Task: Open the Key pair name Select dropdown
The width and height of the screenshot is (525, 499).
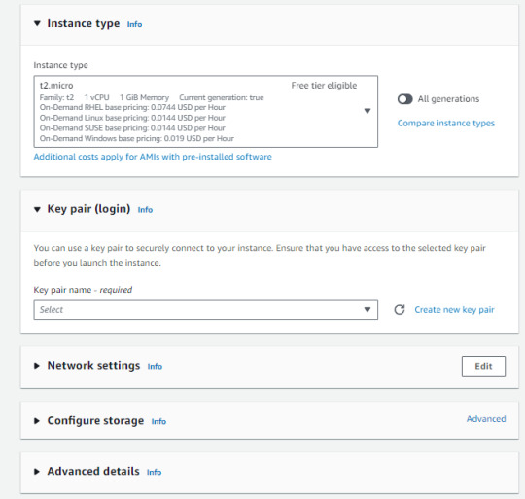Action: (205, 309)
